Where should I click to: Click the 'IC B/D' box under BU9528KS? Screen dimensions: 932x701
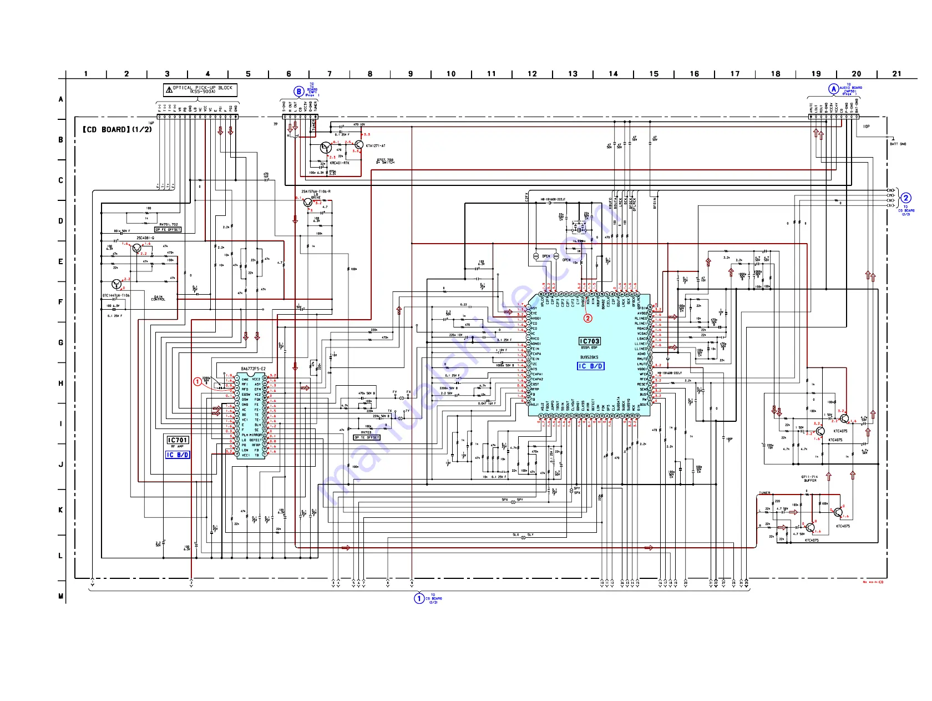tap(590, 366)
